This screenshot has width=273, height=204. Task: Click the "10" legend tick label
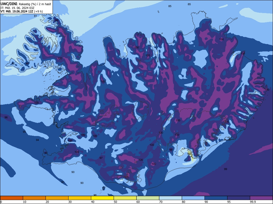(25, 202)
